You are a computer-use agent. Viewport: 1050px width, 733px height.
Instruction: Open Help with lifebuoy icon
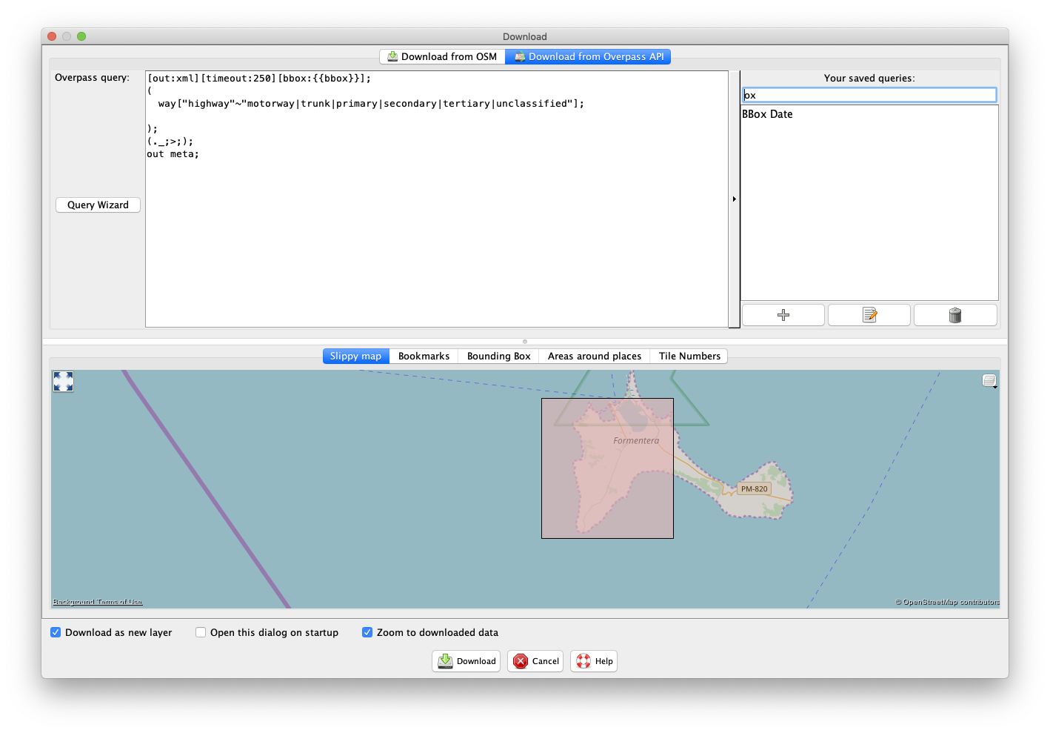pos(594,661)
